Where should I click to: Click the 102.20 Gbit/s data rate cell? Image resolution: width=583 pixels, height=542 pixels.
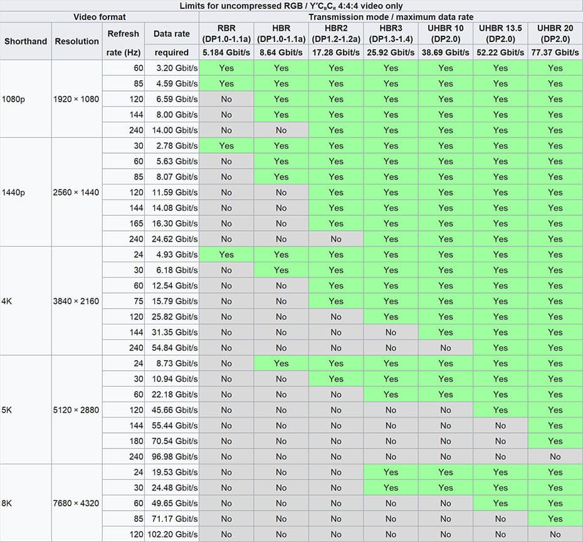pos(171,534)
